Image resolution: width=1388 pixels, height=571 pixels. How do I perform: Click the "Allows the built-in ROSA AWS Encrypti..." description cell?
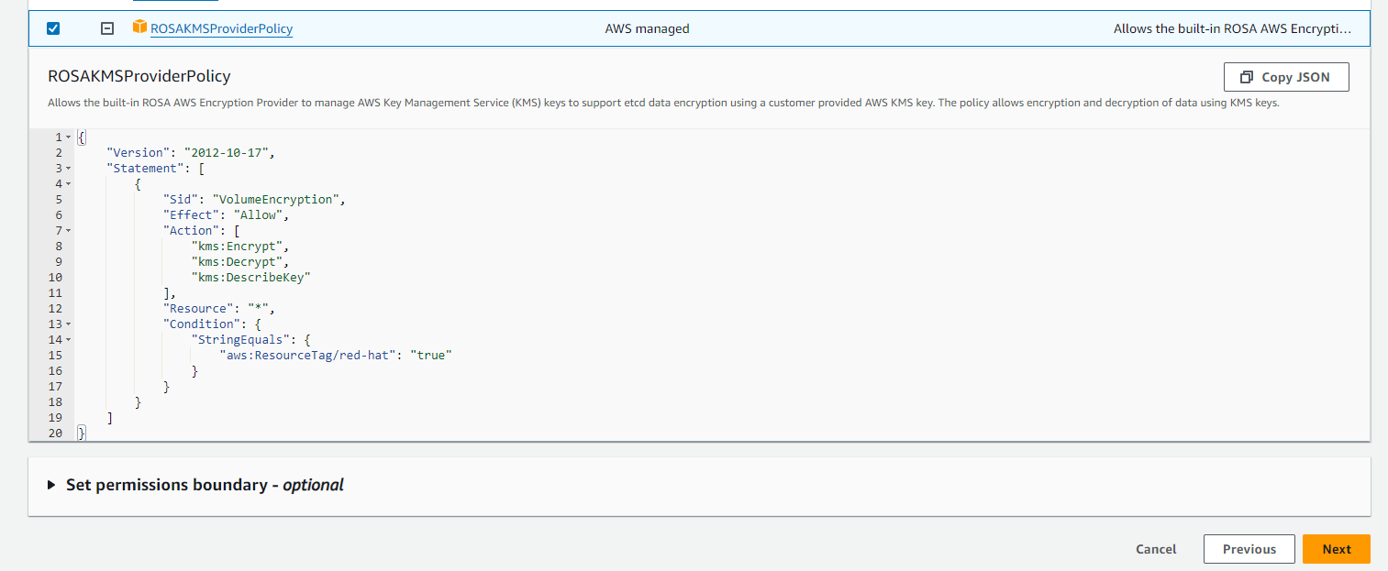coord(1232,28)
